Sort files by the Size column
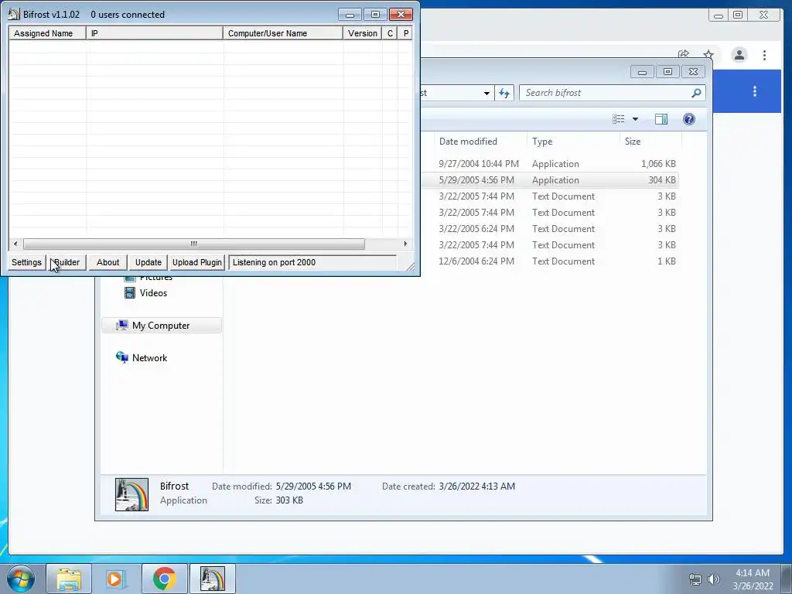The width and height of the screenshot is (792, 594). (x=633, y=142)
